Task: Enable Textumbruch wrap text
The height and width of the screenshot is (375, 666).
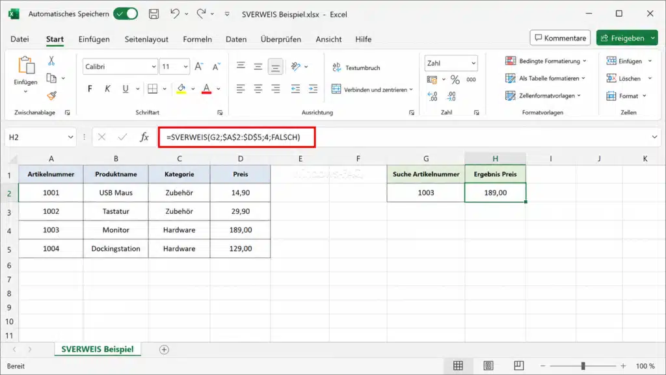Action: click(356, 68)
